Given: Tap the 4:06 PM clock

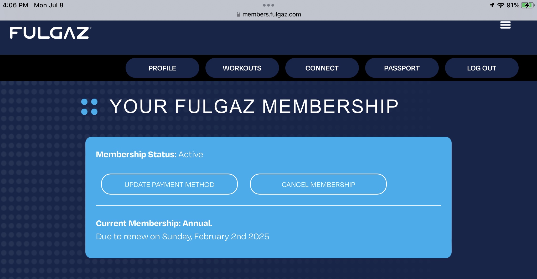Looking at the screenshot, I should (x=15, y=5).
